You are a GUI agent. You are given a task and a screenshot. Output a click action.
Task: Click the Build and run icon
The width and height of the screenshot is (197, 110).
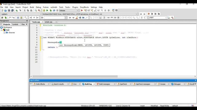pos(50,10)
